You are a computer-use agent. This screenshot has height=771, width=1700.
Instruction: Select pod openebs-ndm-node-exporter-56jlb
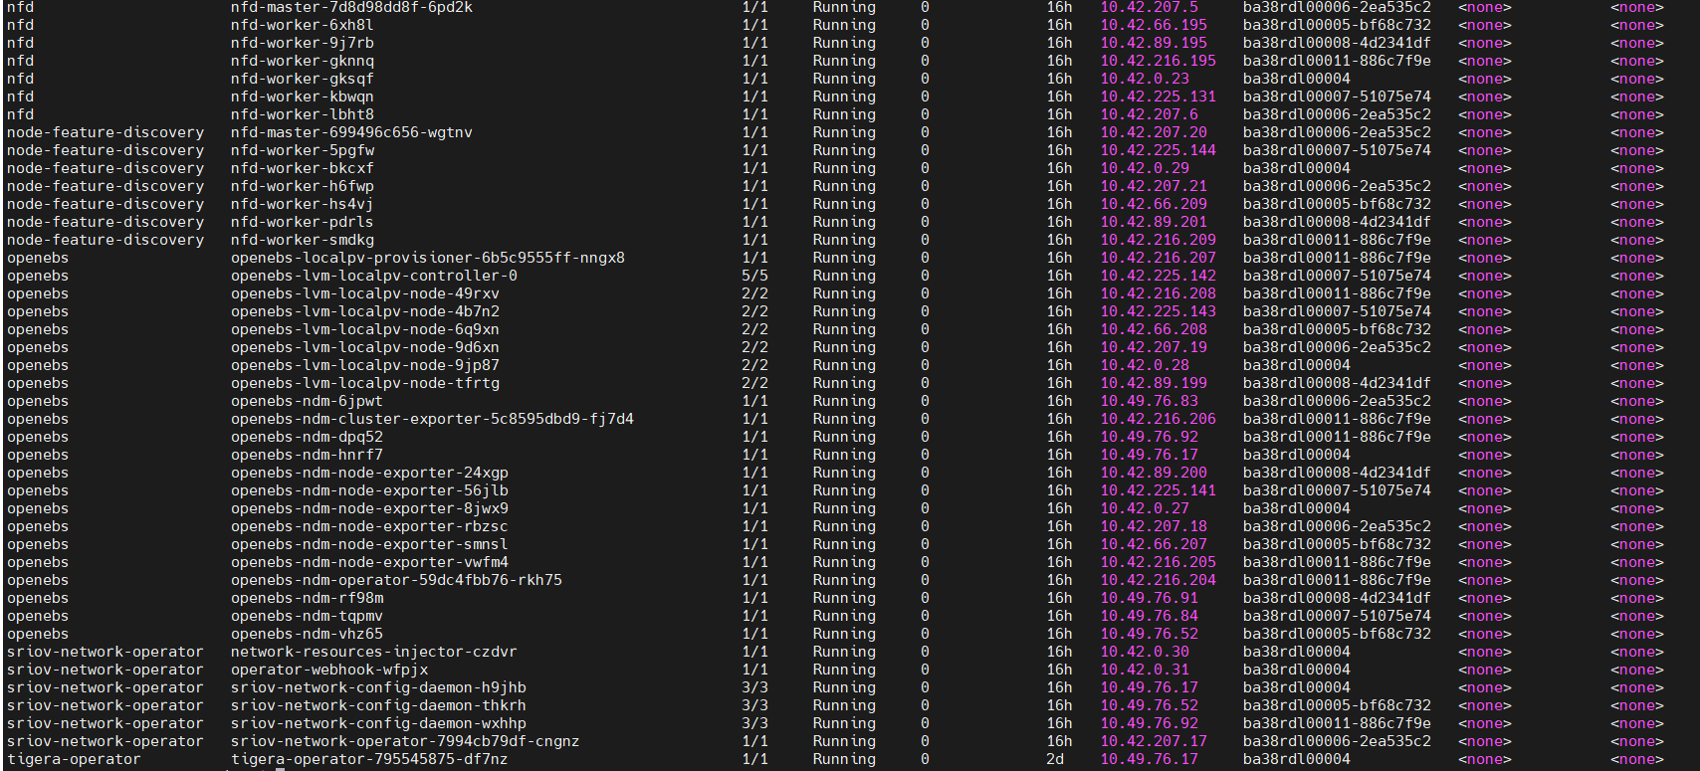click(369, 490)
